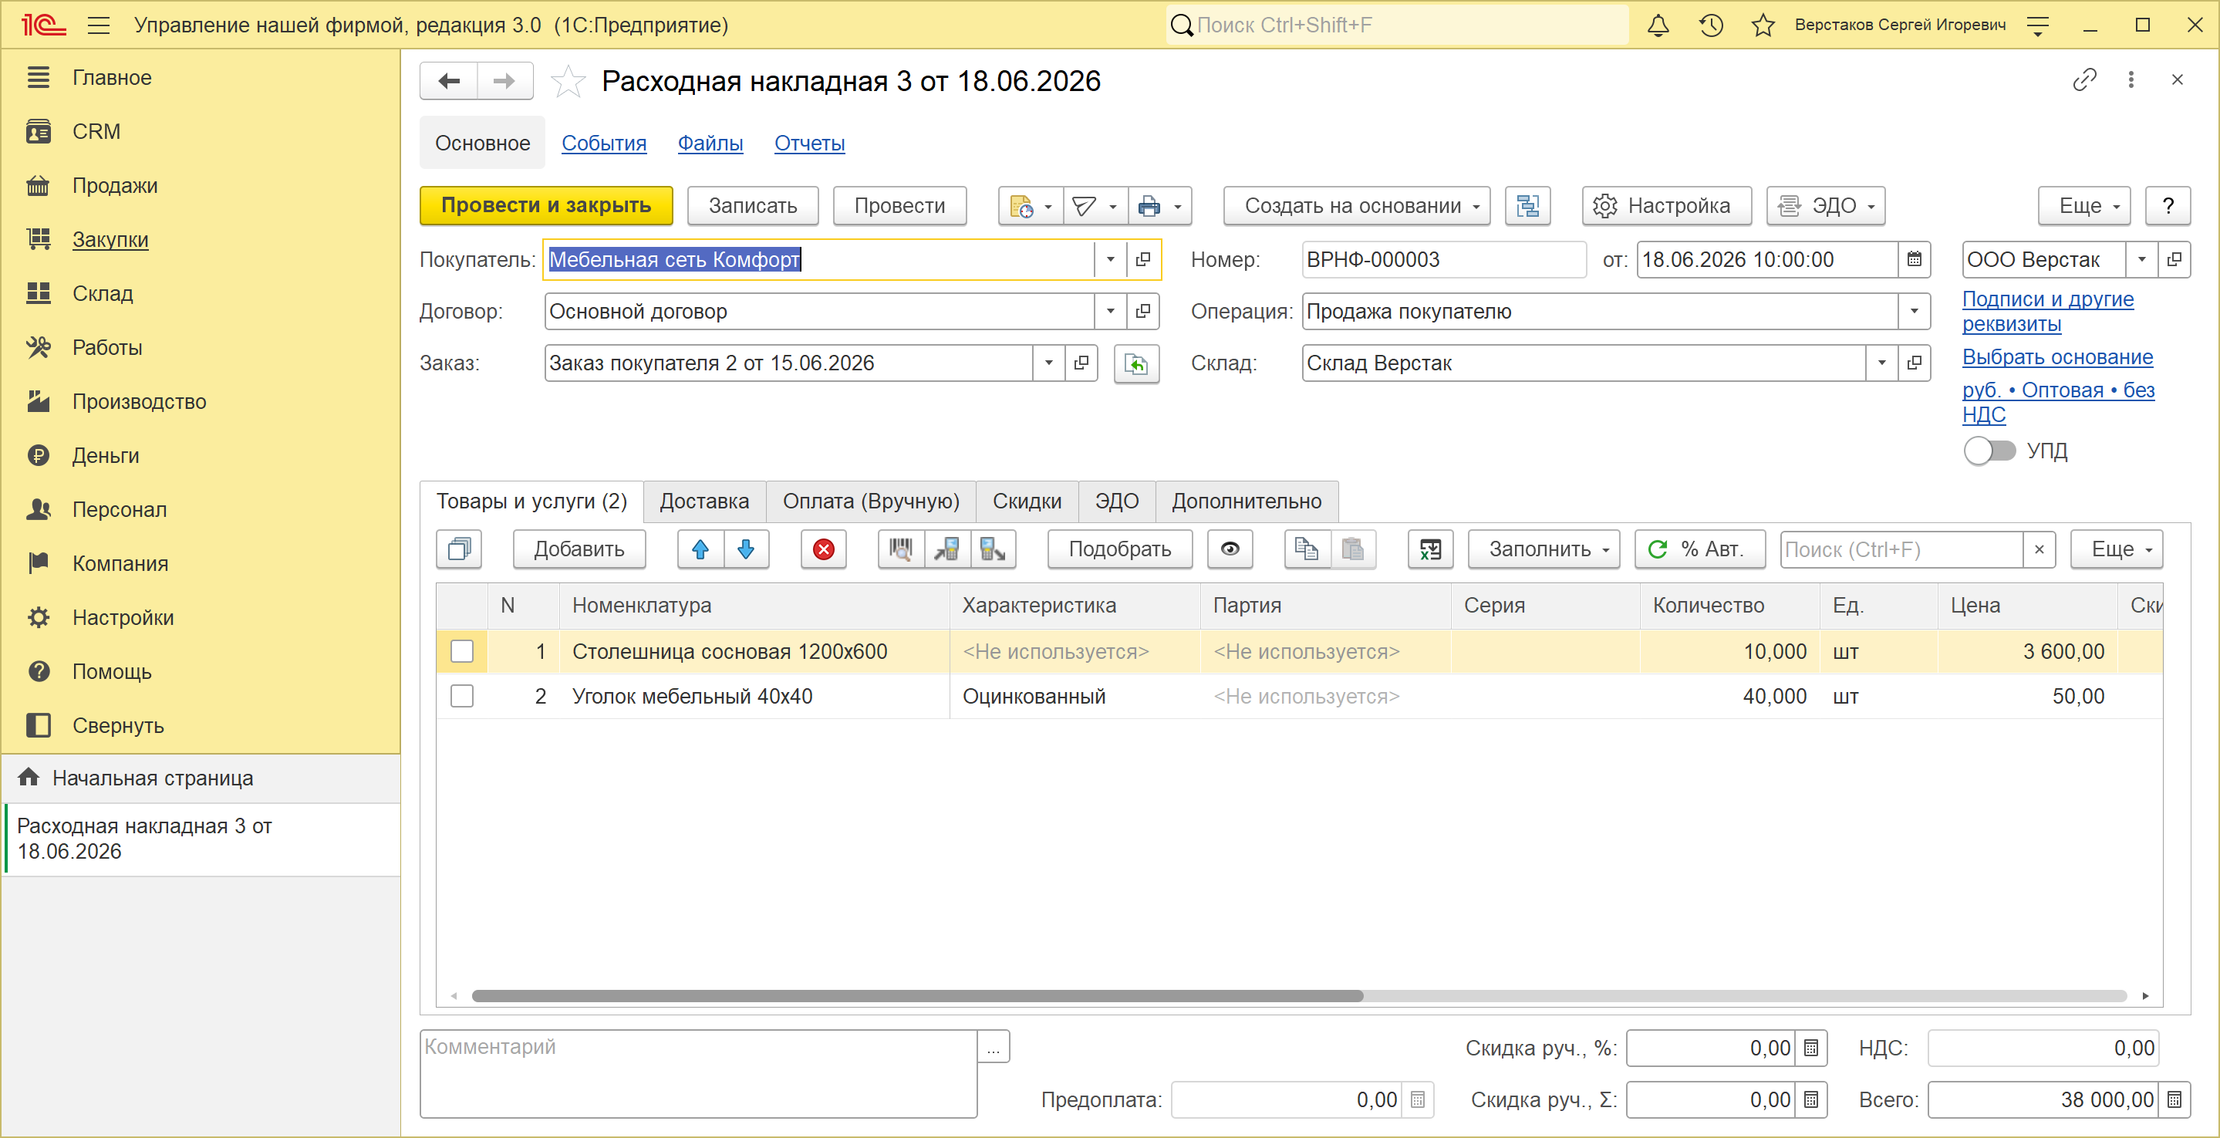This screenshot has height=1138, width=2220.
Task: Switch to the Файлы tab
Action: [710, 143]
